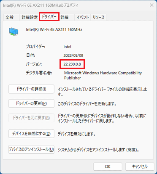The image size is (157, 174).
Task: Select the ドライバー tab
Action: 49,17
